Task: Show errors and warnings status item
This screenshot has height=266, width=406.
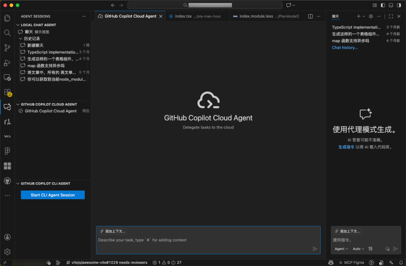Action: [x=167, y=263]
